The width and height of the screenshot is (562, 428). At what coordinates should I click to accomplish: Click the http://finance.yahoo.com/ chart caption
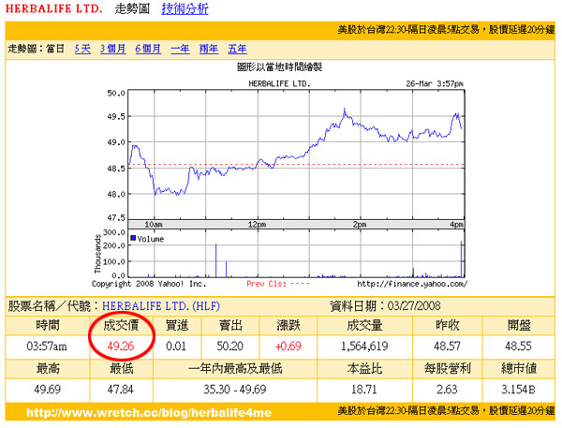(x=412, y=285)
